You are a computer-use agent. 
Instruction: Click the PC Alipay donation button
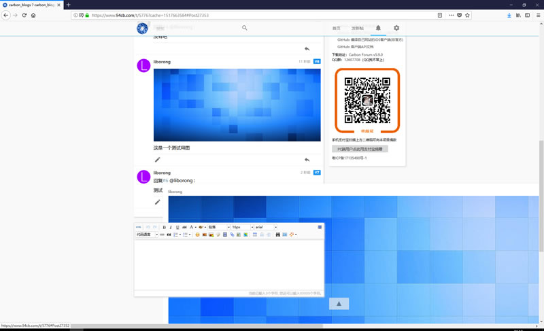360,149
